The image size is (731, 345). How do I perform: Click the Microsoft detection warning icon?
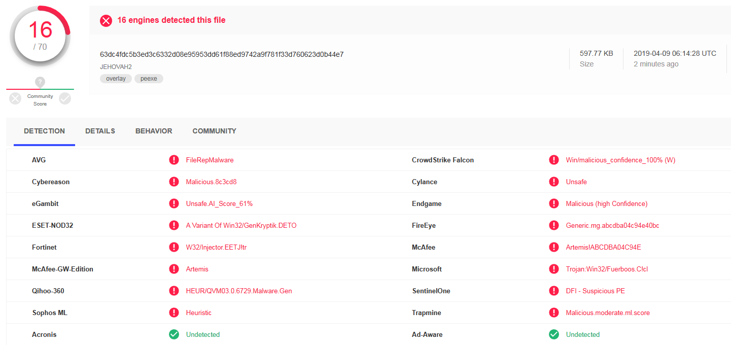(554, 269)
